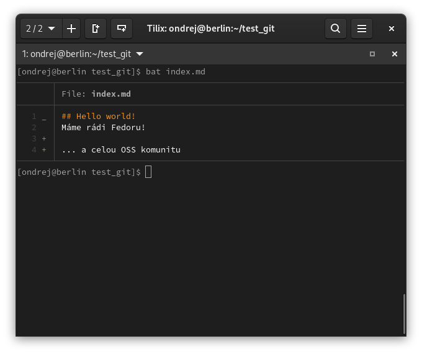Screen dimensions: 422x354
Task: Close the Tilix window
Action: pos(392,29)
